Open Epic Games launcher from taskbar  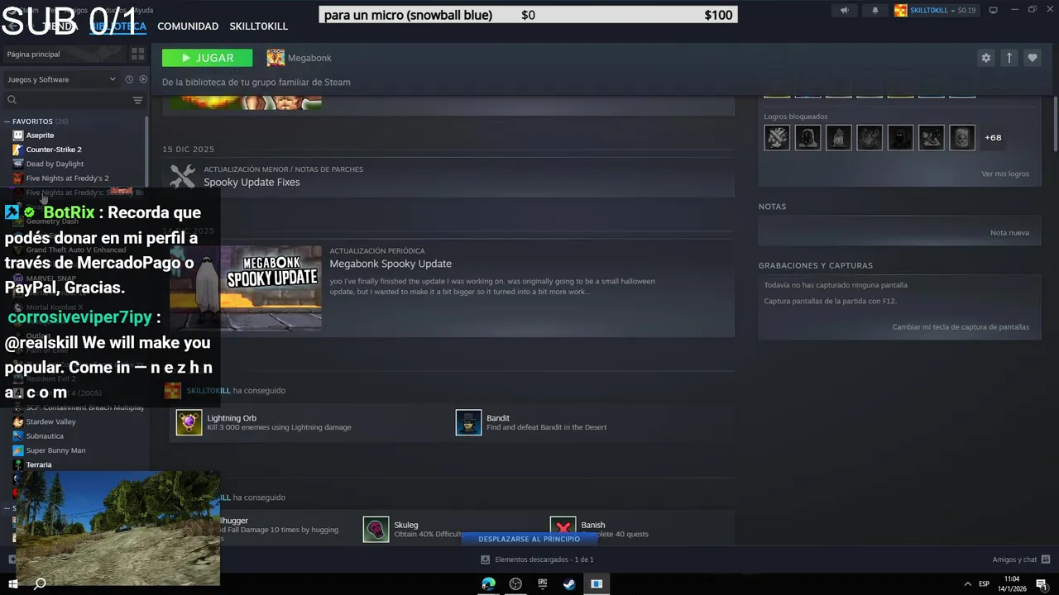pos(543,583)
